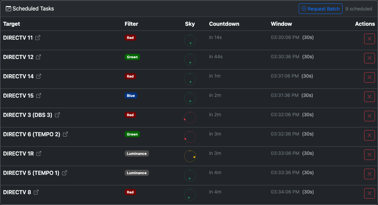Click the sky position dial for DIRECTV 12
378x205 pixels.
(x=190, y=60)
